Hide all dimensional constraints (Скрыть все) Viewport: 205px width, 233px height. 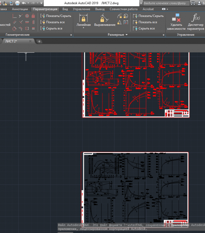(x=147, y=28)
